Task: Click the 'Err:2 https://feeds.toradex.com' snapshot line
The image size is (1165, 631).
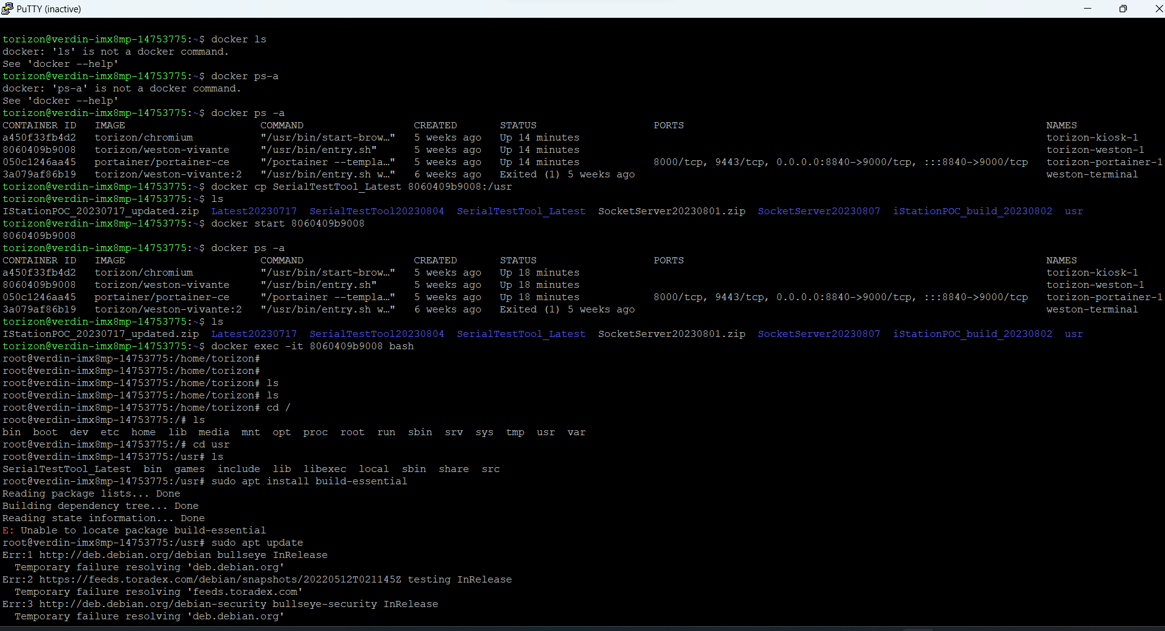Action: [257, 579]
